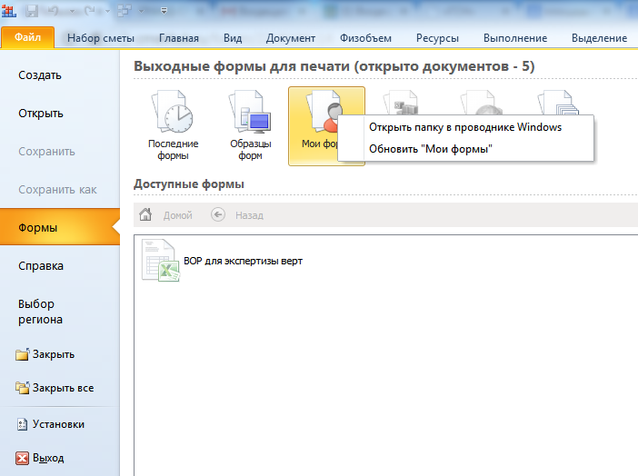Open the Файл tab
The width and height of the screenshot is (638, 476).
pos(27,37)
